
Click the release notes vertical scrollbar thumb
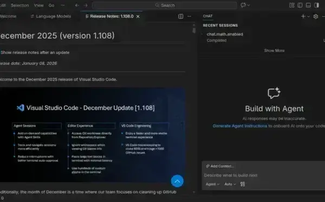click(194, 31)
